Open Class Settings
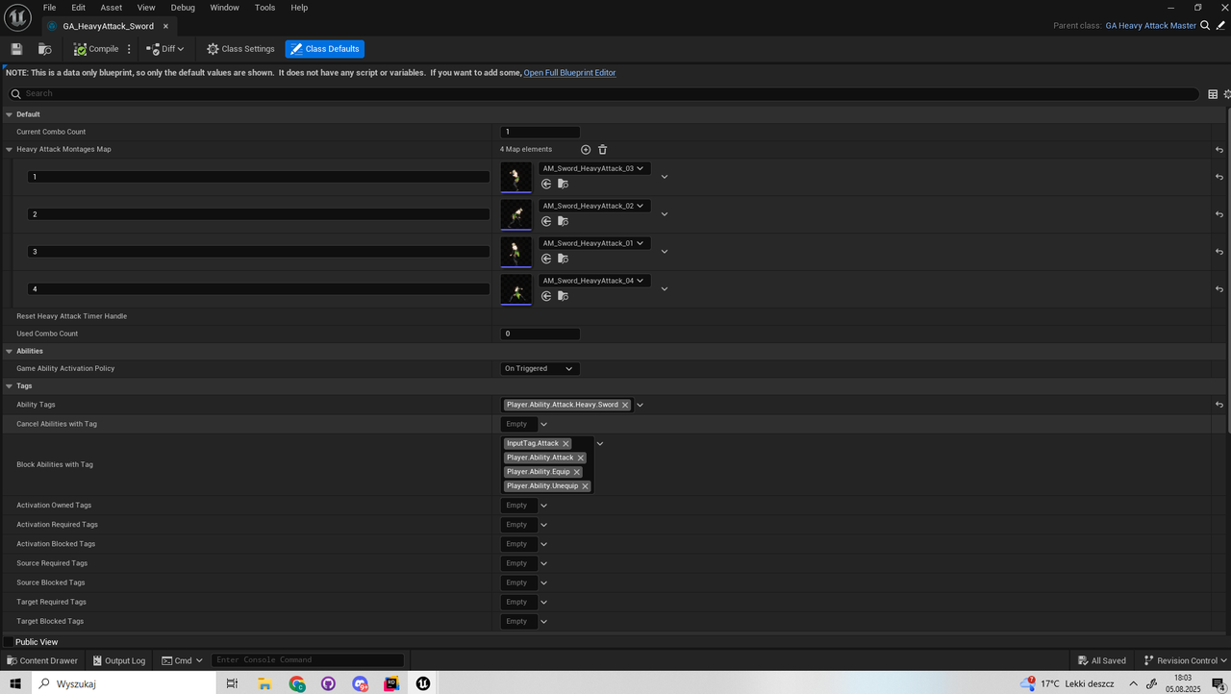 click(239, 48)
